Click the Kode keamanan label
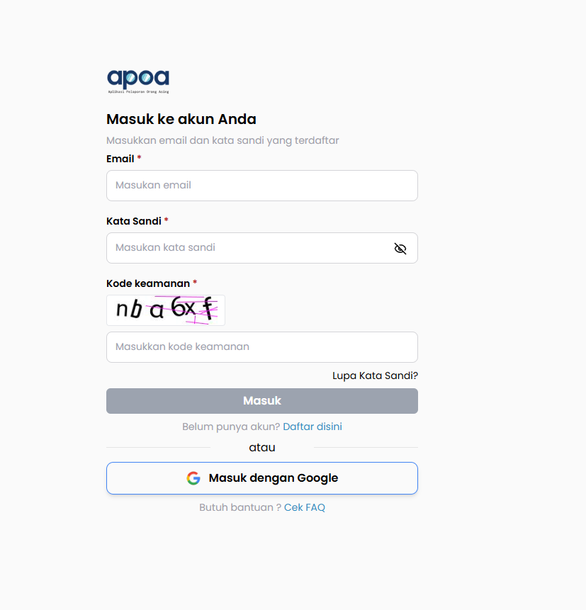This screenshot has width=586, height=610. [x=148, y=283]
